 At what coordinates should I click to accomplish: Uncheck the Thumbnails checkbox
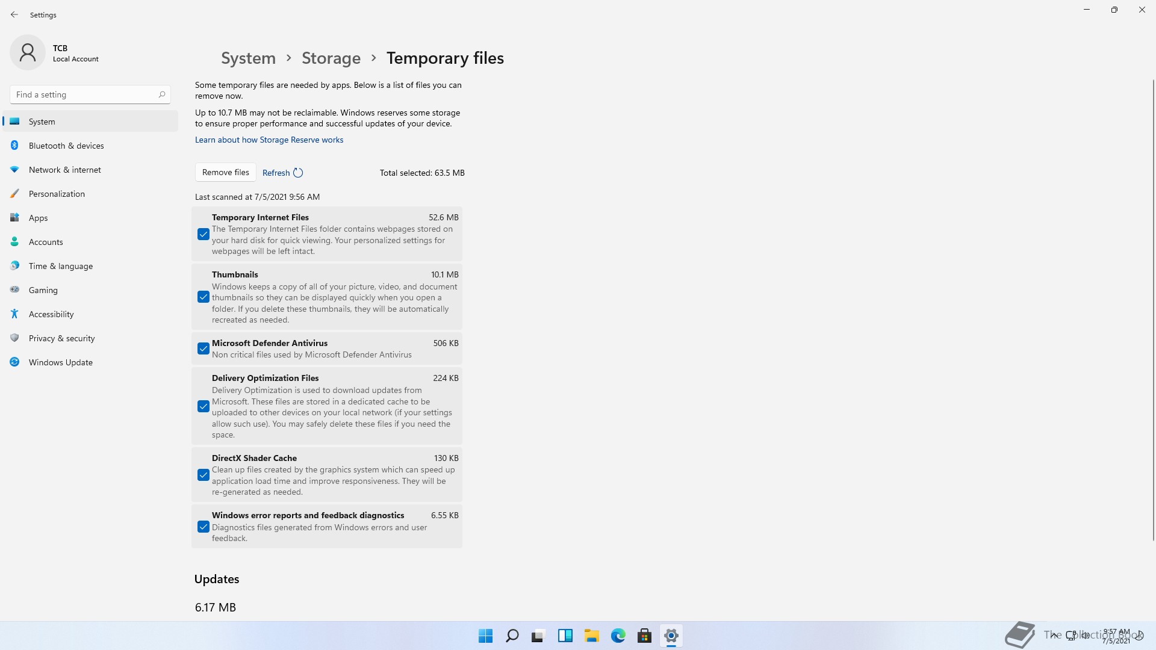(x=204, y=297)
